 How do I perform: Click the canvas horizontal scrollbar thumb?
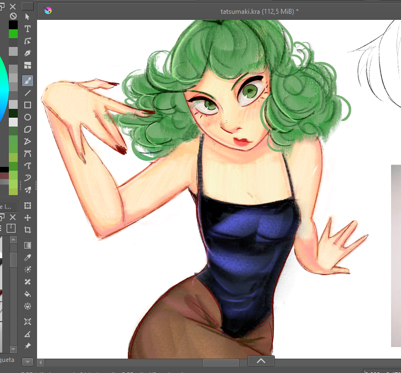coord(221,363)
